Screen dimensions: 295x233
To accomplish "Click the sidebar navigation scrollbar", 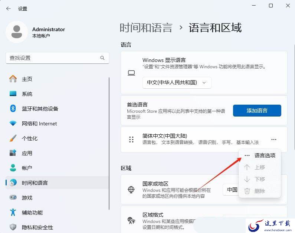I will click(x=109, y=144).
